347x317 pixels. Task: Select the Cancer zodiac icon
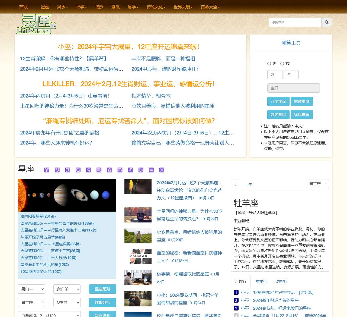click(x=78, y=170)
